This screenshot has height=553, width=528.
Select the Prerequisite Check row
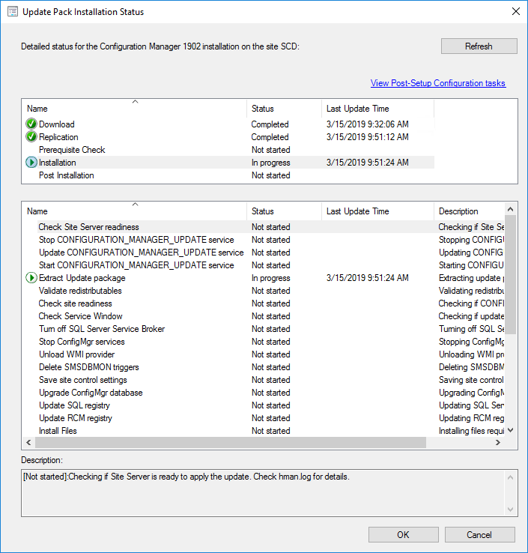(x=228, y=150)
